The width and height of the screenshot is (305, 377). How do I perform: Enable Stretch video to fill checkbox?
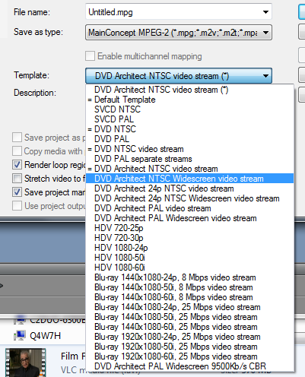click(17, 179)
